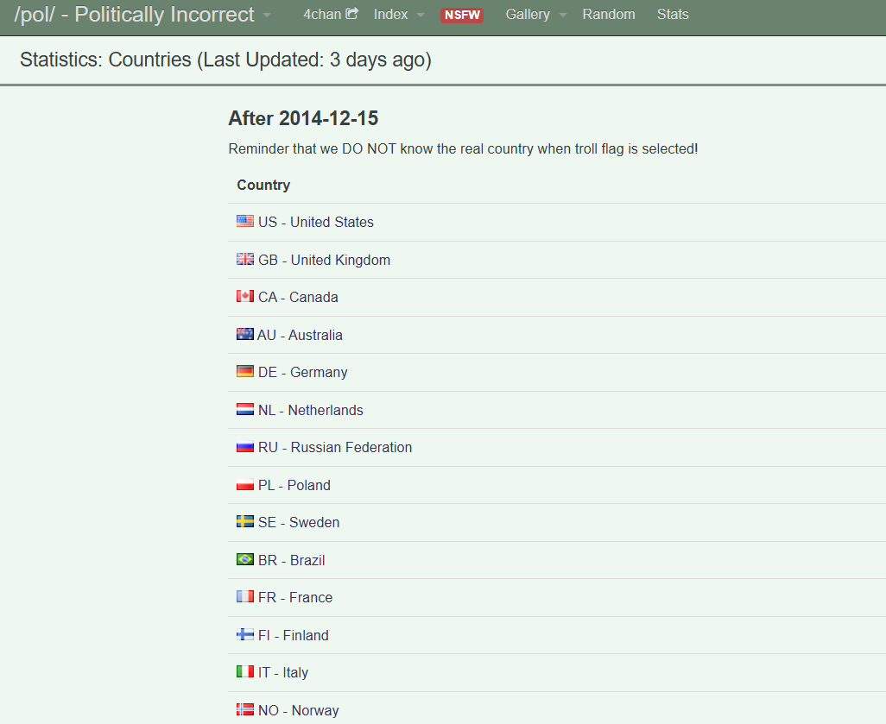Click the United States flag icon
The width and height of the screenshot is (886, 724).
click(x=244, y=221)
